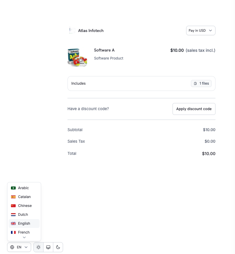Click the Atlas Infotech store logo
The image size is (235, 254).
pyautogui.click(x=72, y=30)
